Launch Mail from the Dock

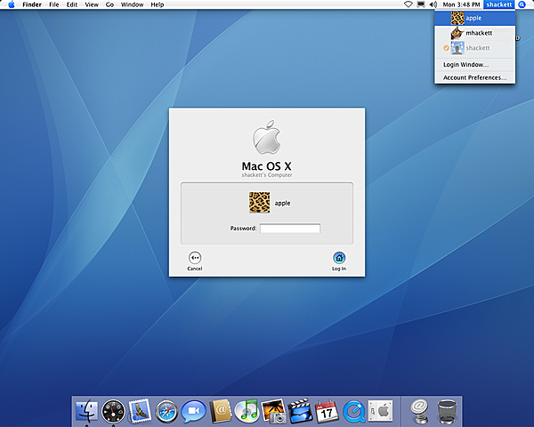pos(140,411)
